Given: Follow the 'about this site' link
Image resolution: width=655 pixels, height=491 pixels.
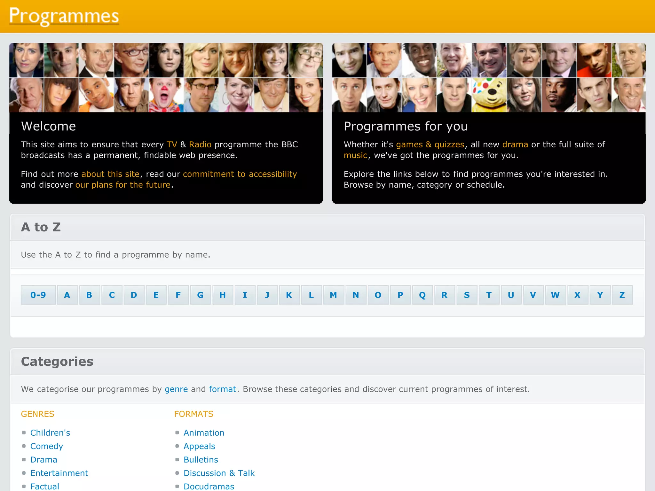Looking at the screenshot, I should pos(110,174).
